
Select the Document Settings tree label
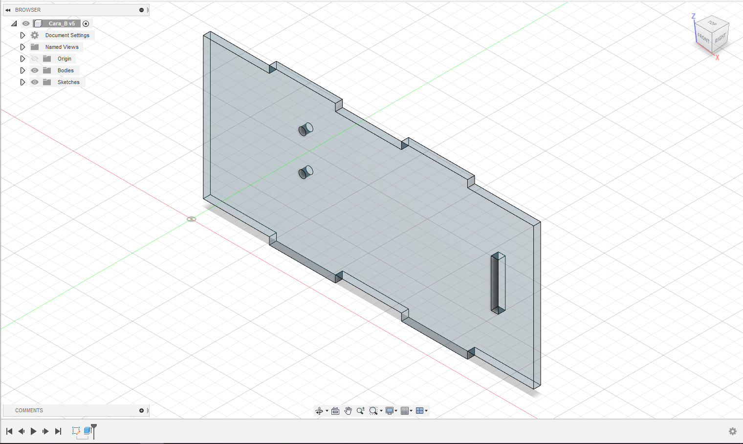(x=67, y=35)
